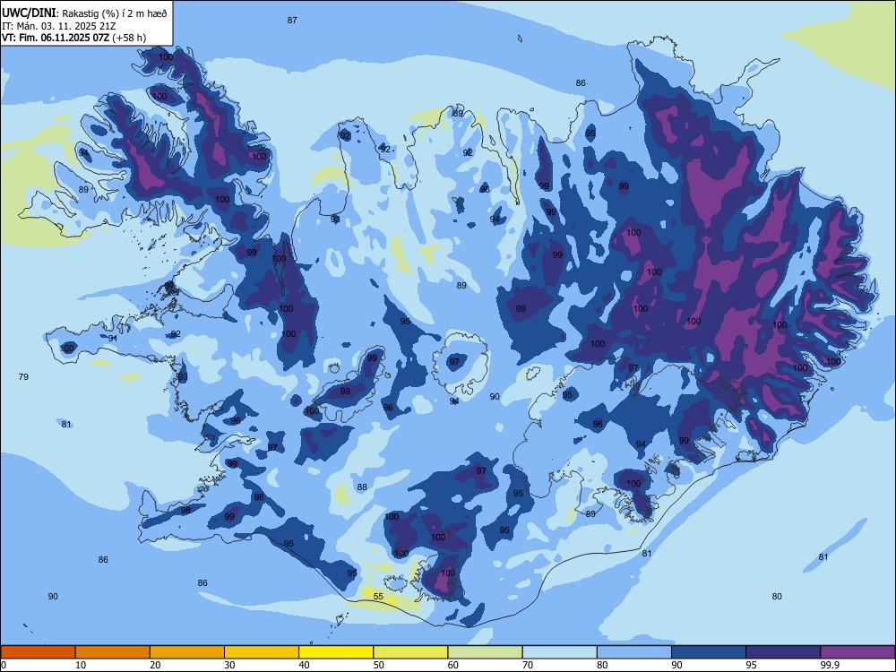
Task: Click the 'VT: Fim. 06.11.2025 07Z (+58 h)' line
Action: [x=73, y=38]
